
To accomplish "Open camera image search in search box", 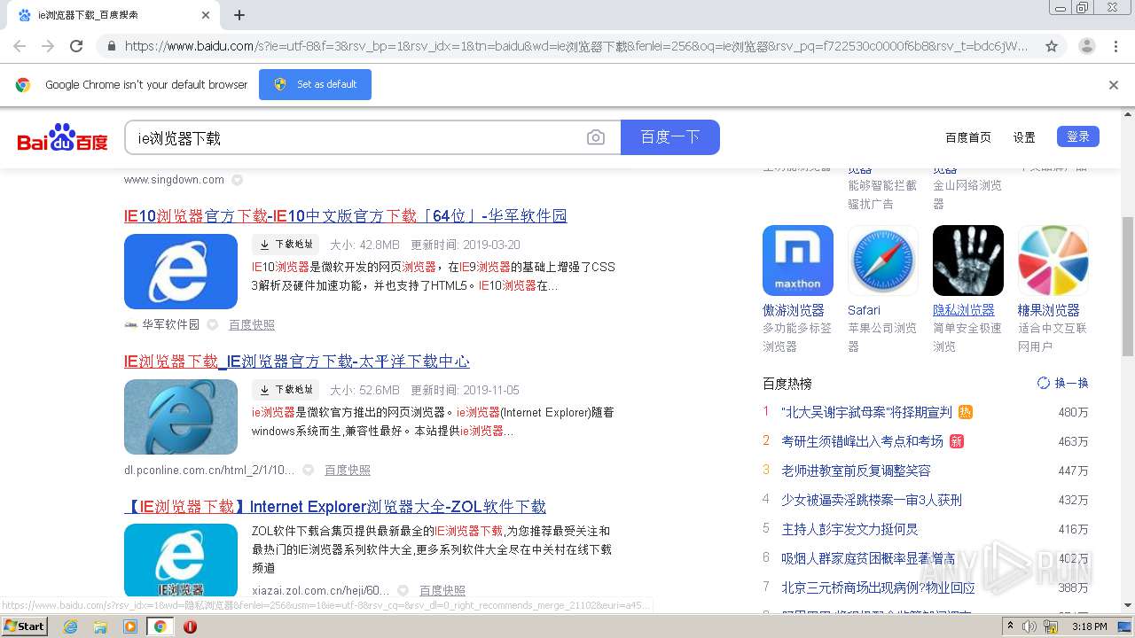I will pyautogui.click(x=596, y=137).
